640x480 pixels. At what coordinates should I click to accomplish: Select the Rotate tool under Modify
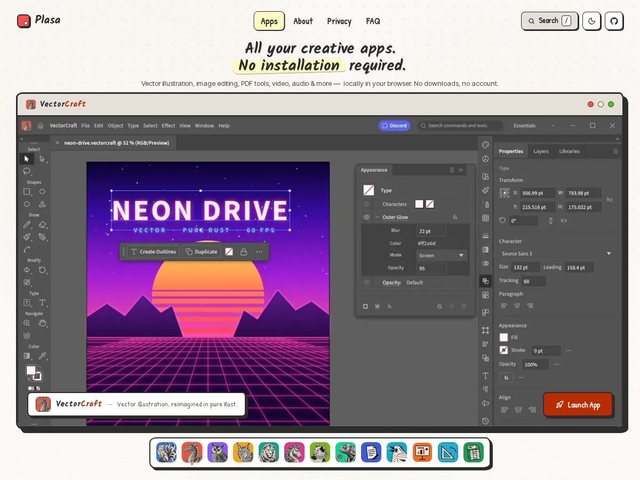coord(42,270)
